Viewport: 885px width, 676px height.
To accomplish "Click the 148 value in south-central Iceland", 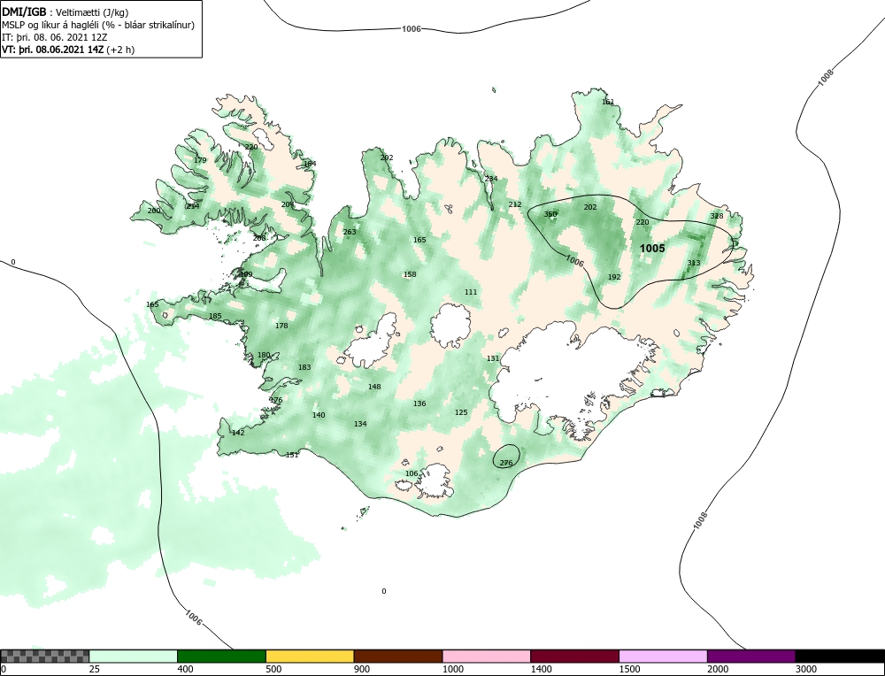I will point(374,387).
